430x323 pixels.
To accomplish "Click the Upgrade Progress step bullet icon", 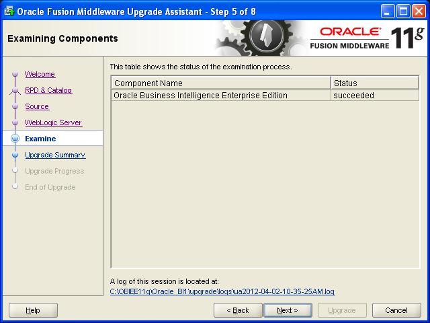I will (15, 170).
